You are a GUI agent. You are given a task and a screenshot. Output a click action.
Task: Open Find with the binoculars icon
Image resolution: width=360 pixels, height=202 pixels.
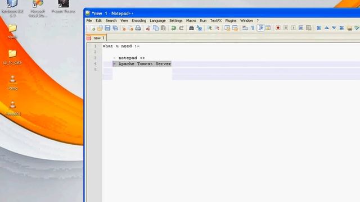[x=191, y=28]
